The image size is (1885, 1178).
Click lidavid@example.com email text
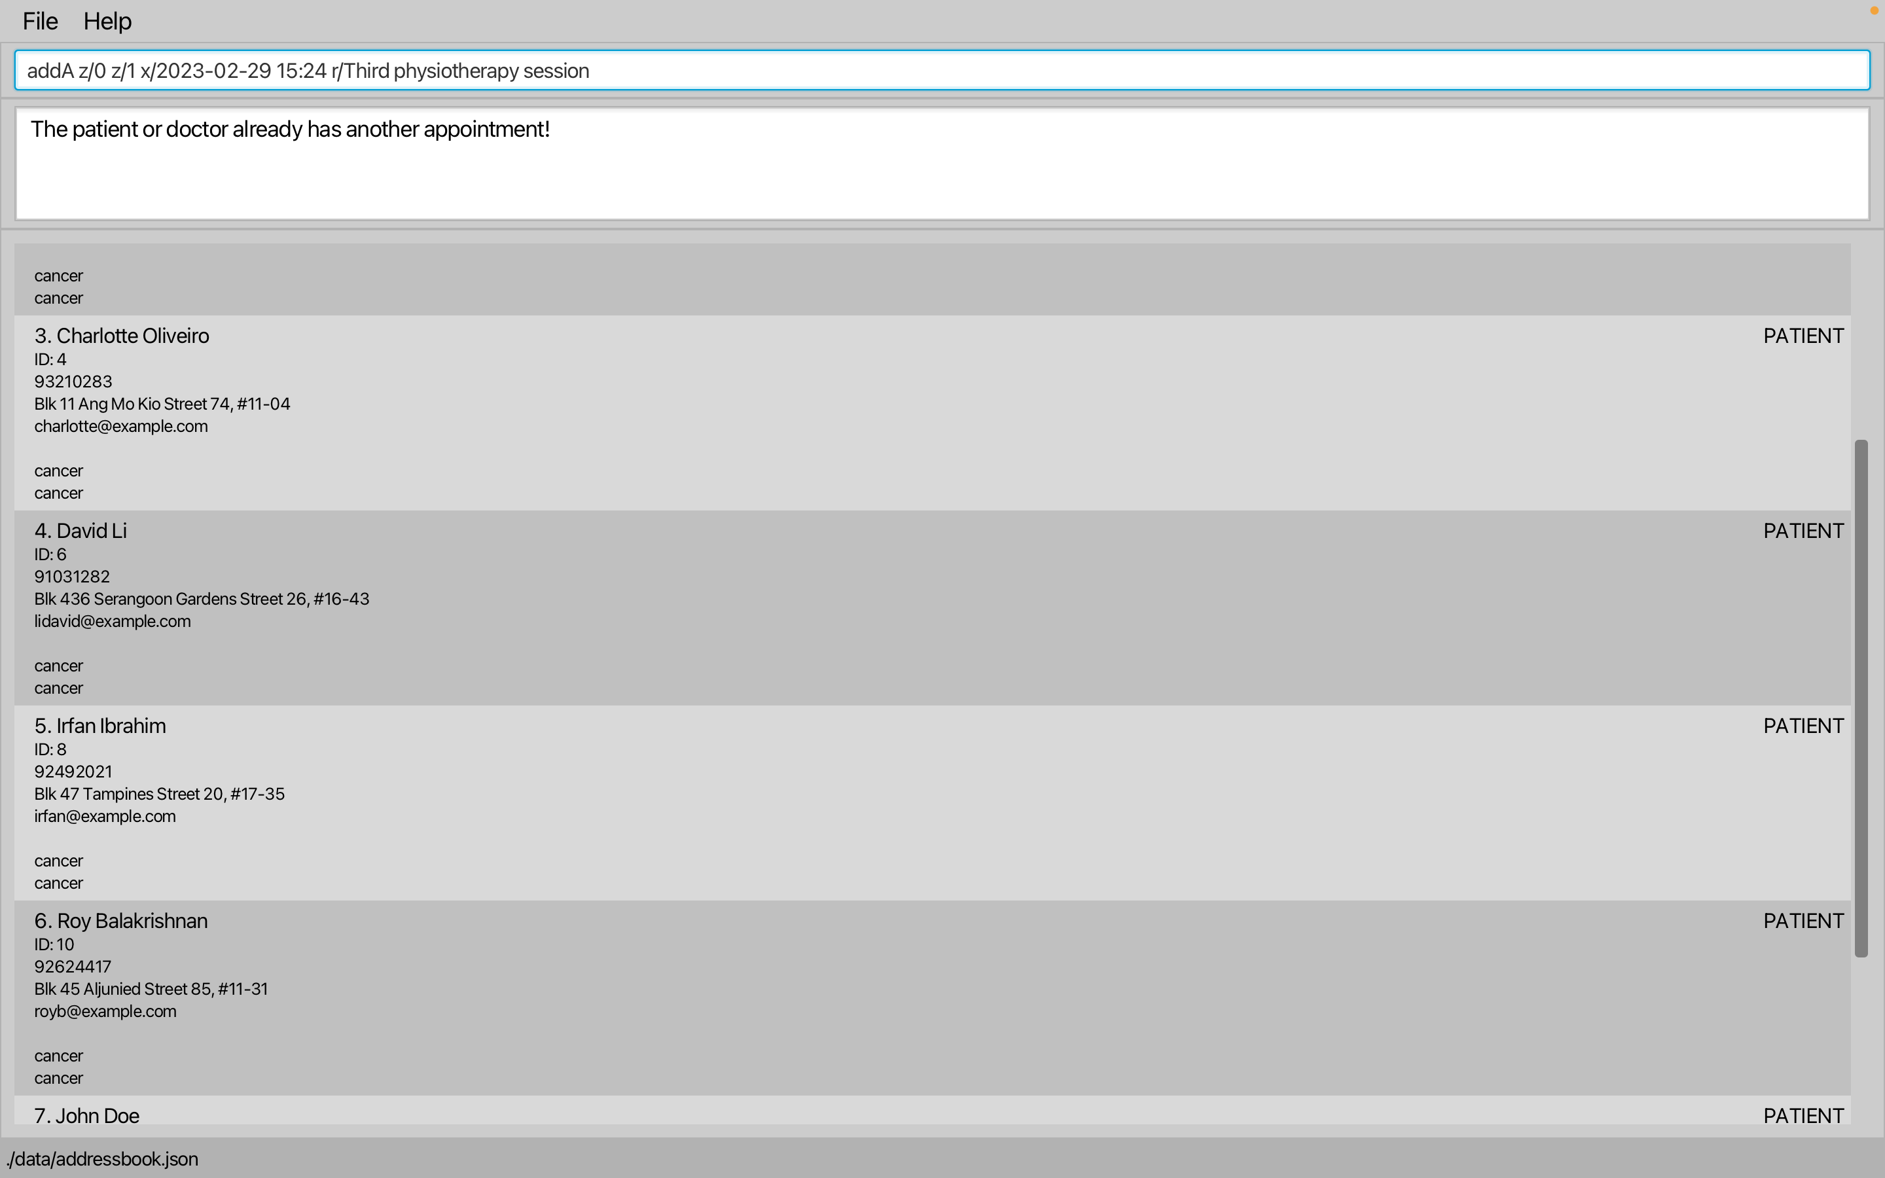tap(112, 621)
